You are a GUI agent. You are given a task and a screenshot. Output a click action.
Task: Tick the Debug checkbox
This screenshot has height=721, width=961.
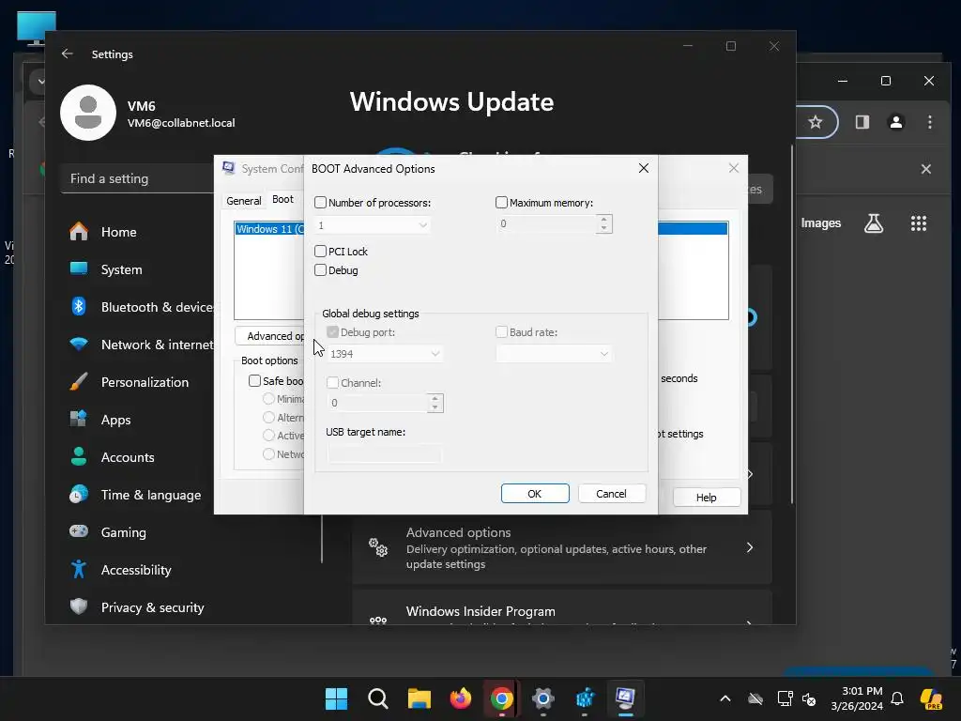[x=320, y=269]
